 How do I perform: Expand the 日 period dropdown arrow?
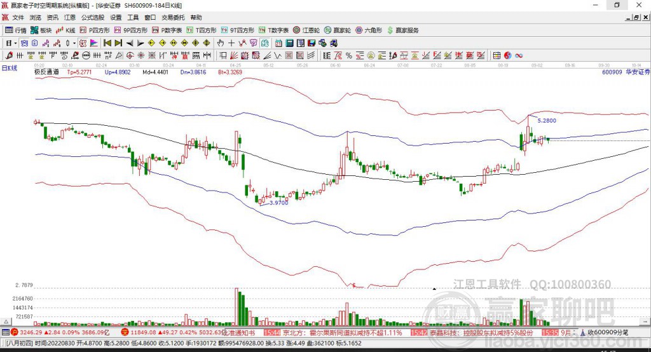(x=15, y=43)
